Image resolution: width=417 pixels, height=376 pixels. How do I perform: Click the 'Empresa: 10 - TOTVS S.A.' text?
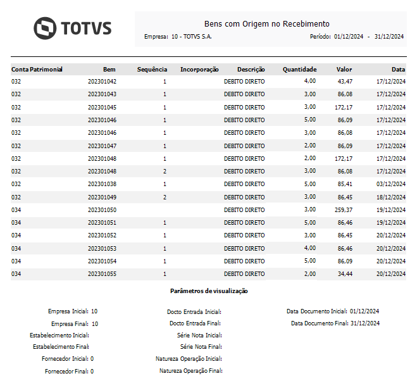(178, 37)
